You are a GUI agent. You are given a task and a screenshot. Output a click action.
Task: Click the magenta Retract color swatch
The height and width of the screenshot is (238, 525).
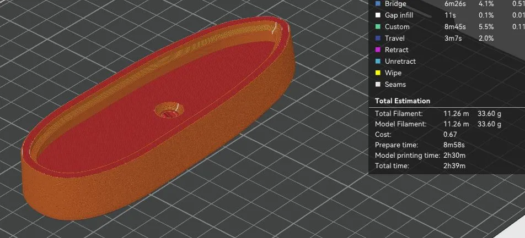click(378, 49)
